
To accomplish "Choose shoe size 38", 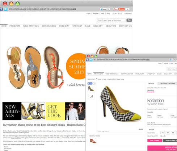I will coord(173,133).
